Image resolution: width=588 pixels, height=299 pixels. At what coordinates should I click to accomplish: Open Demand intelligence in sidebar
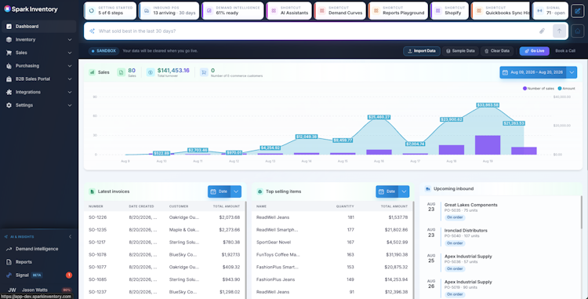(37, 249)
